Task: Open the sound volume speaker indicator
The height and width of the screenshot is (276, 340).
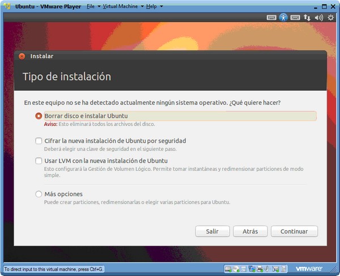Action: (x=318, y=18)
